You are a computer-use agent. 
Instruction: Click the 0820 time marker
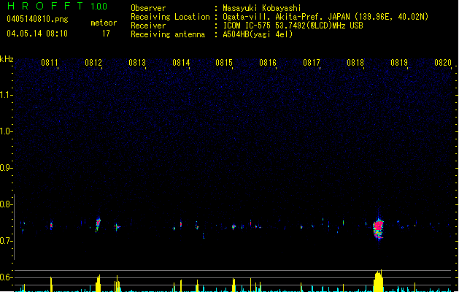(443, 63)
